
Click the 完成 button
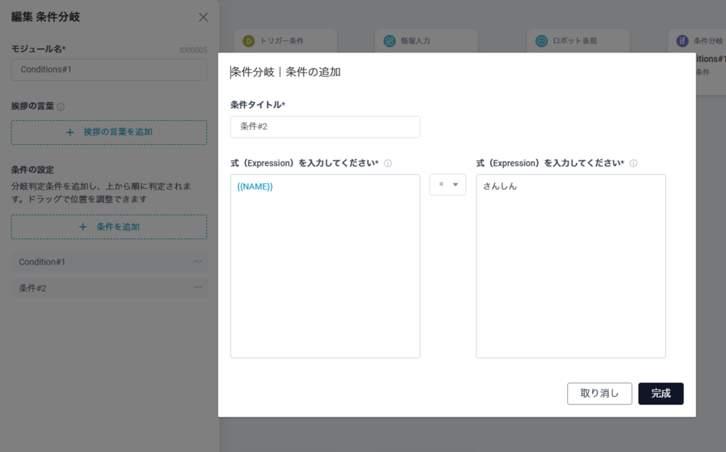point(660,393)
